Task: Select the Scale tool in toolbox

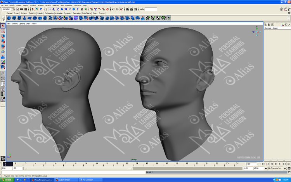Action: [3, 47]
